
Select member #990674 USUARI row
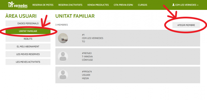(128, 75)
